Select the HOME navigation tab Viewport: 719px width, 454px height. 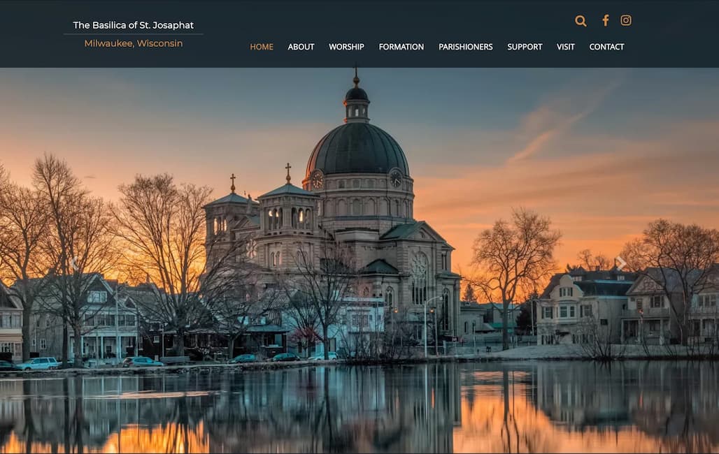coord(262,47)
